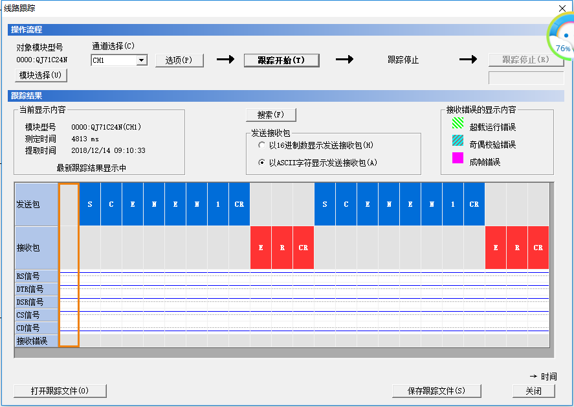Click the magenta 成帧错误 legend icon

pyautogui.click(x=458, y=161)
